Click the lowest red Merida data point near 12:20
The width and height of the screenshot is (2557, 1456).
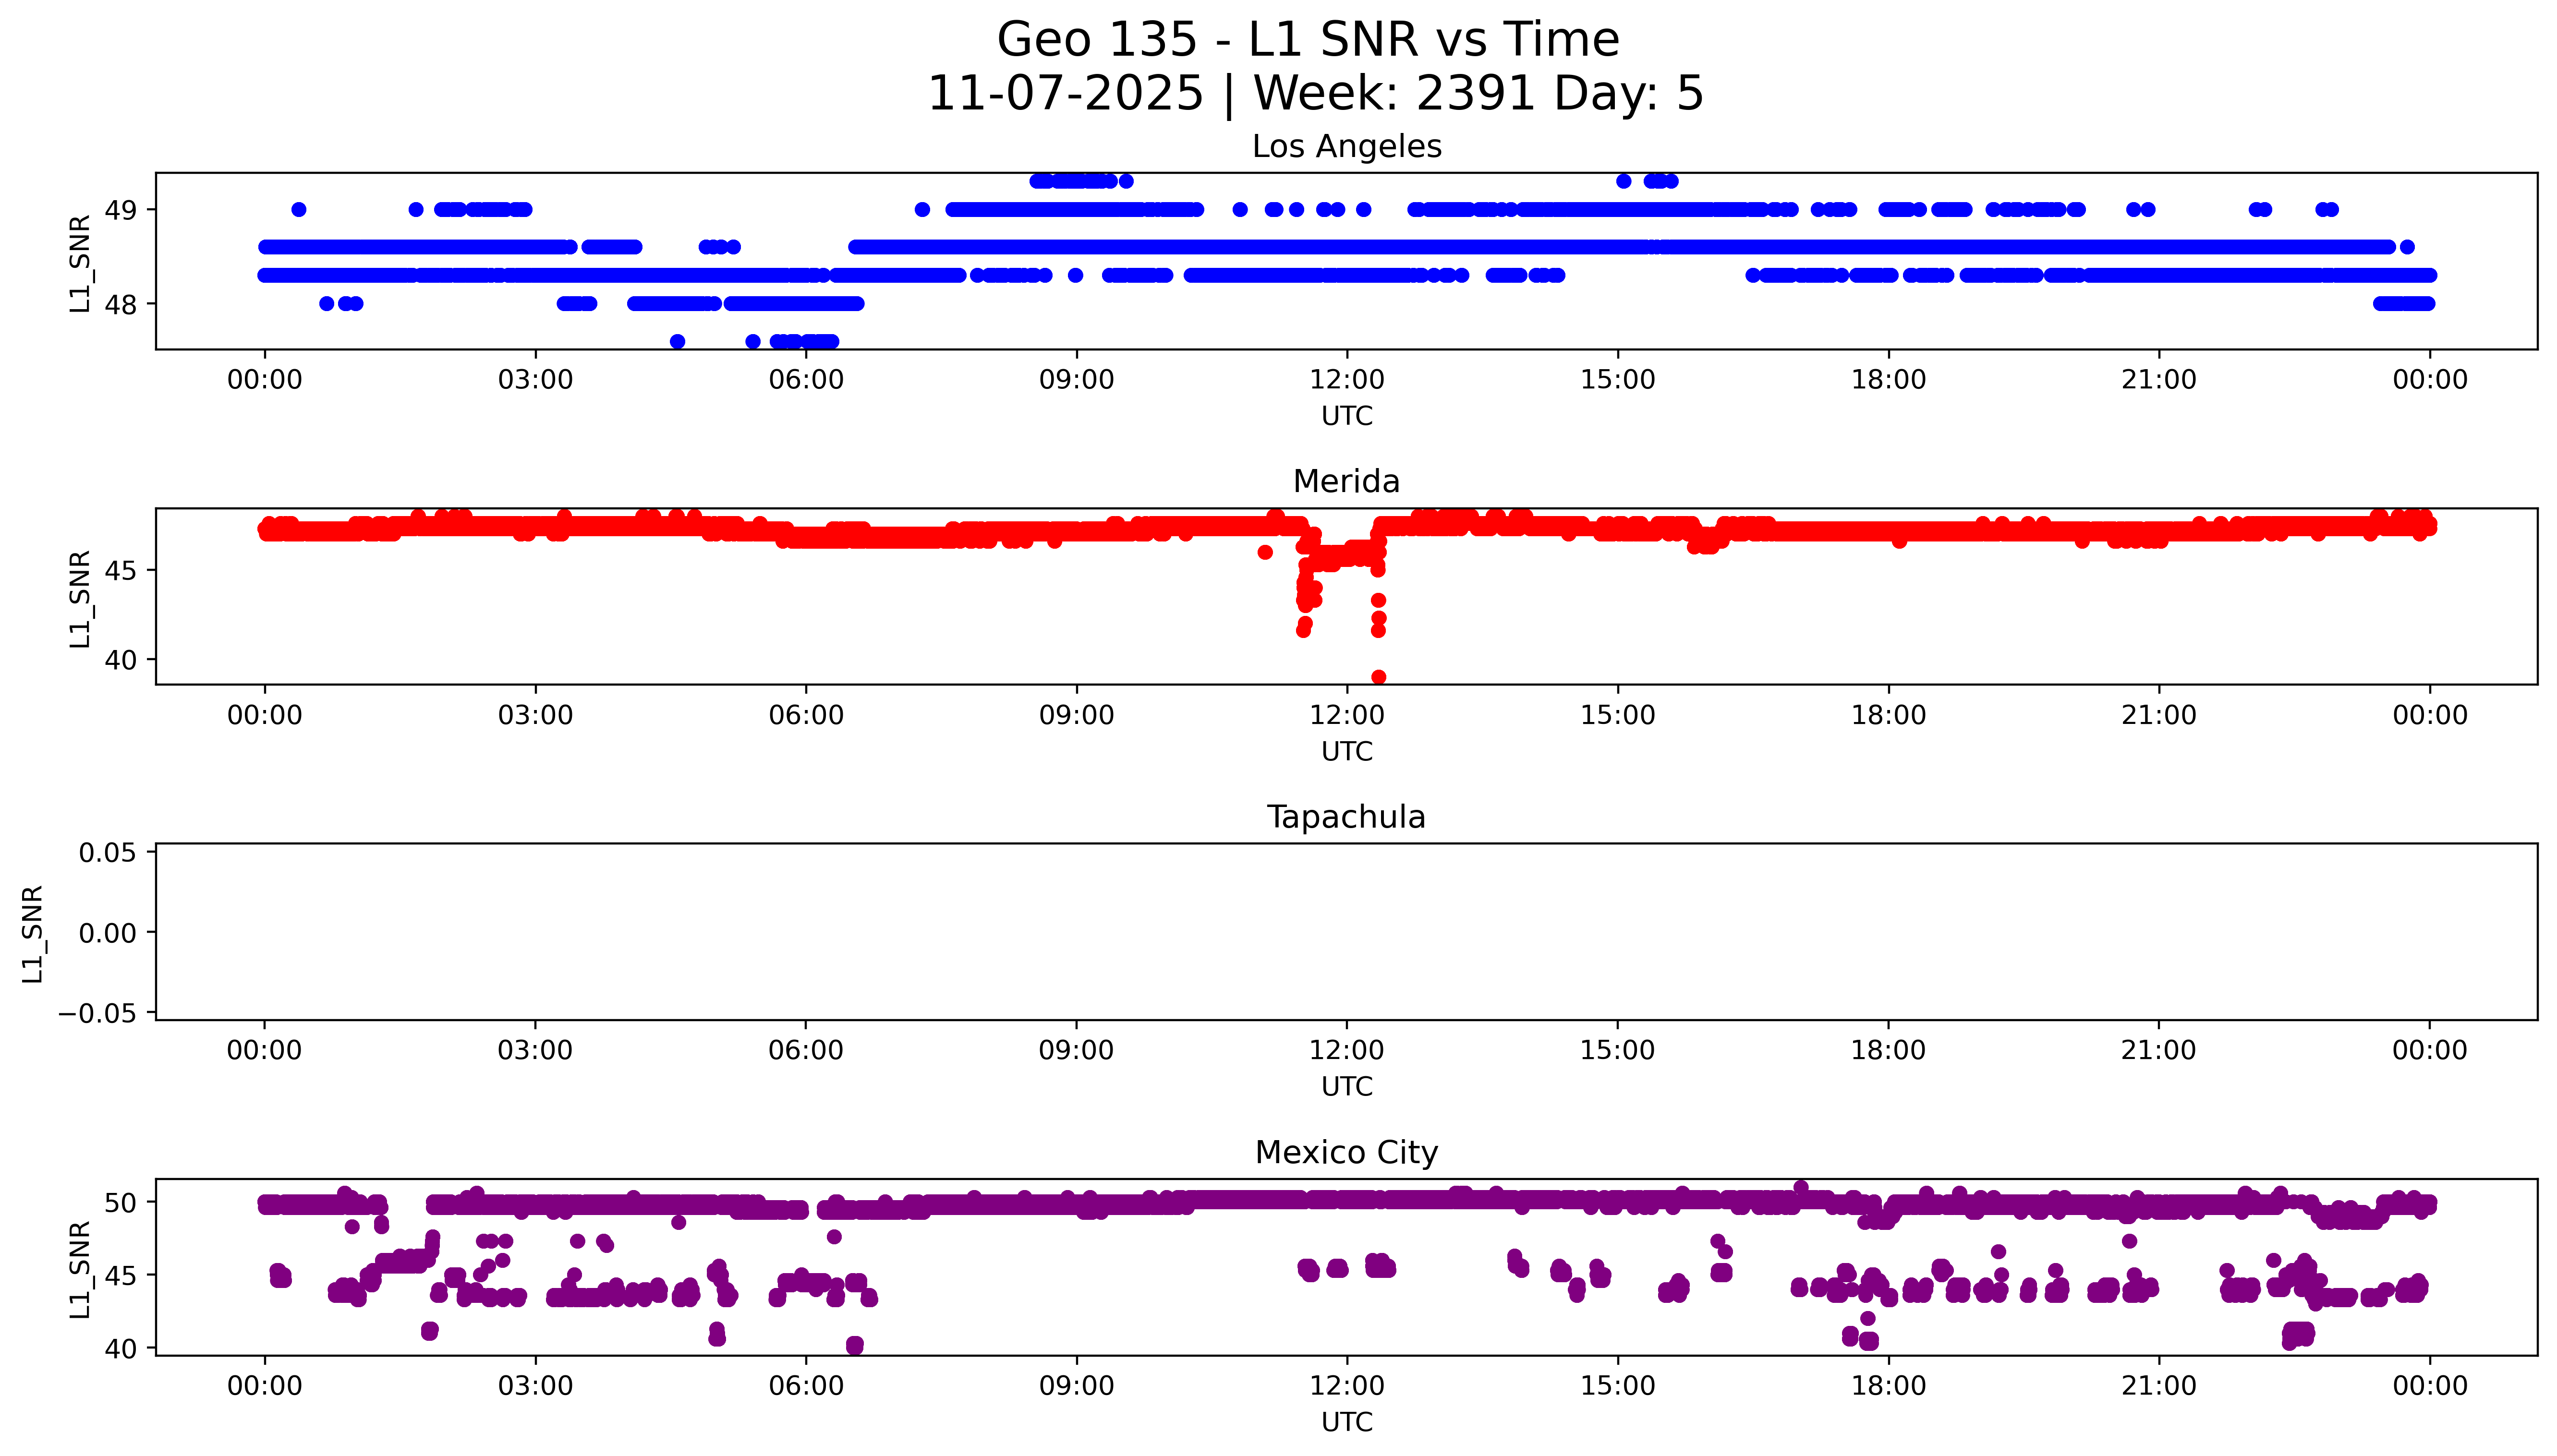(x=1378, y=677)
